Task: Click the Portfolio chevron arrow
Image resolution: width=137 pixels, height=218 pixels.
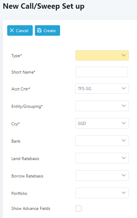Action: 124,193
